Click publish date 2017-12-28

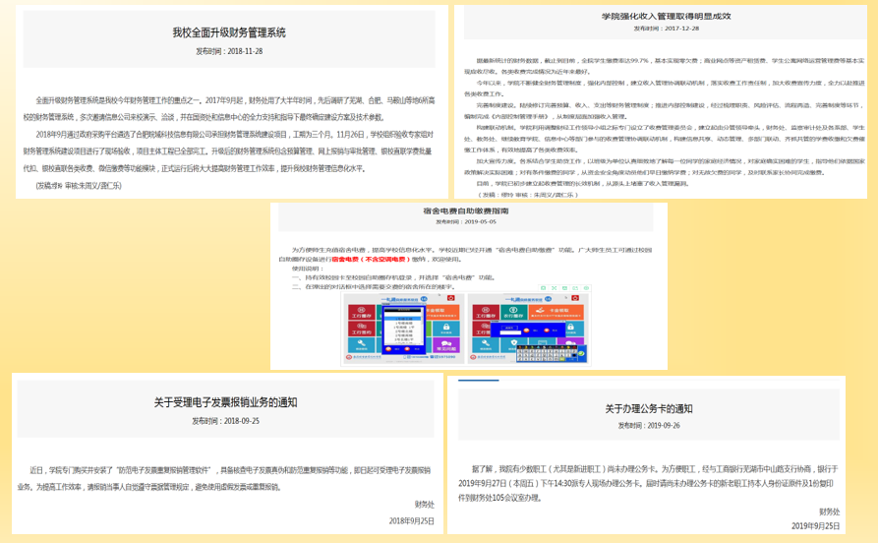[681, 29]
